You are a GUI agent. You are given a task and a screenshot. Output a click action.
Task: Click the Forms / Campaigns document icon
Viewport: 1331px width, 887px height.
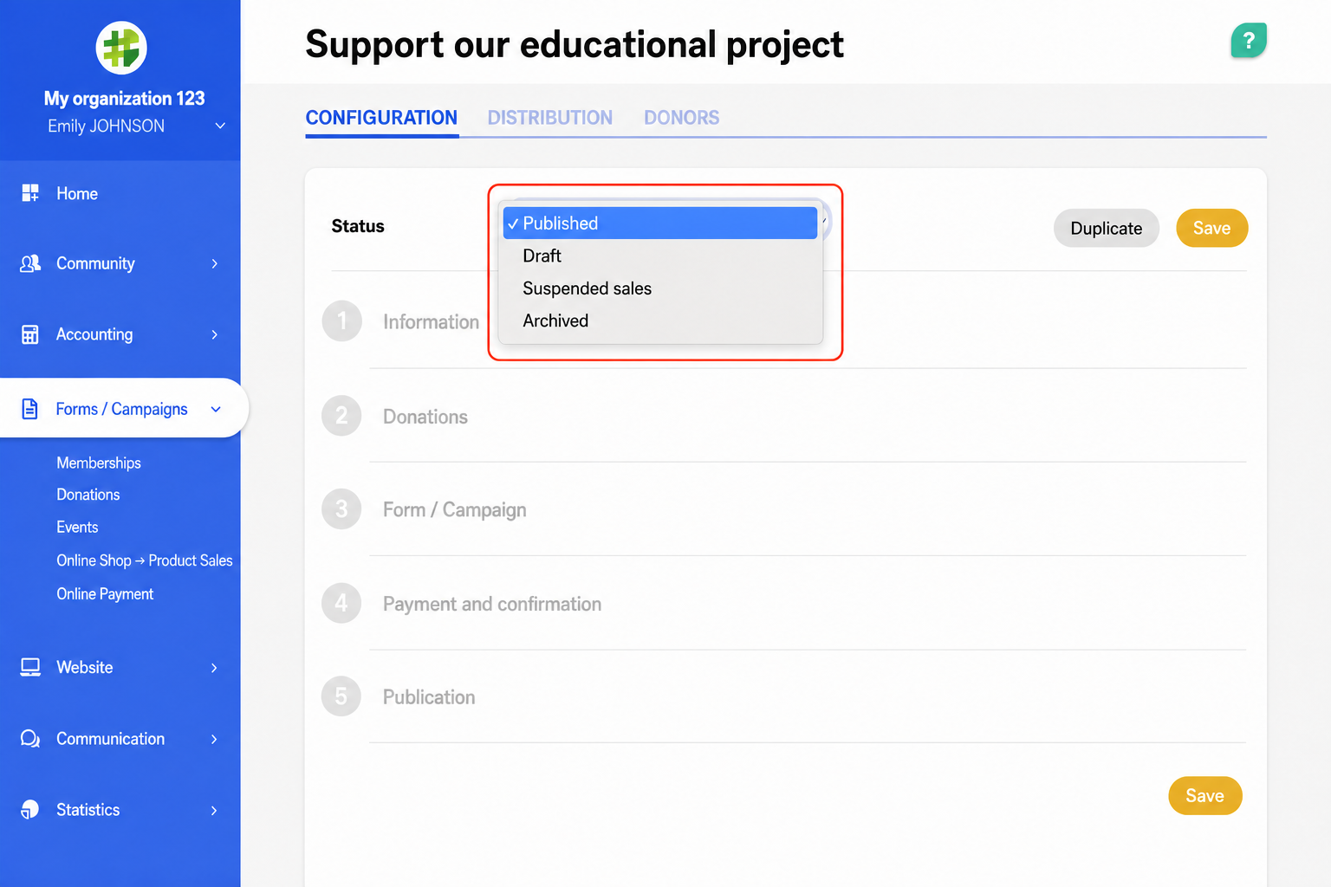point(30,409)
